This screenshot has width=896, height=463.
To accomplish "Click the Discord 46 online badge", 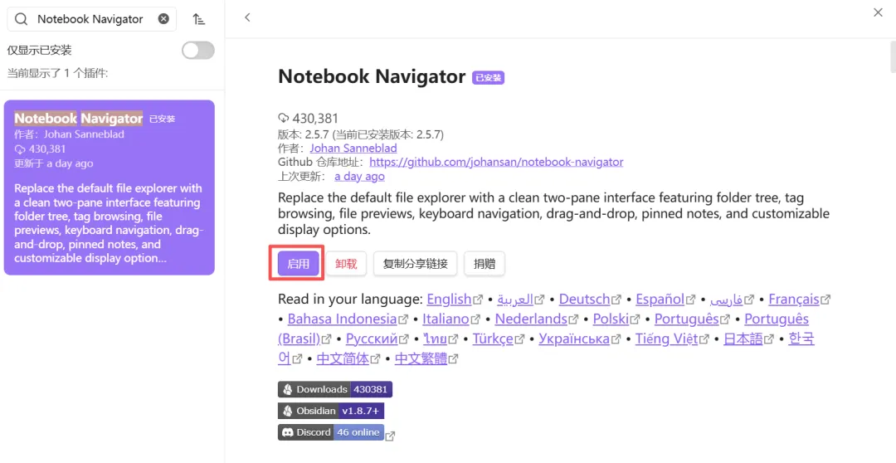I will (x=331, y=432).
